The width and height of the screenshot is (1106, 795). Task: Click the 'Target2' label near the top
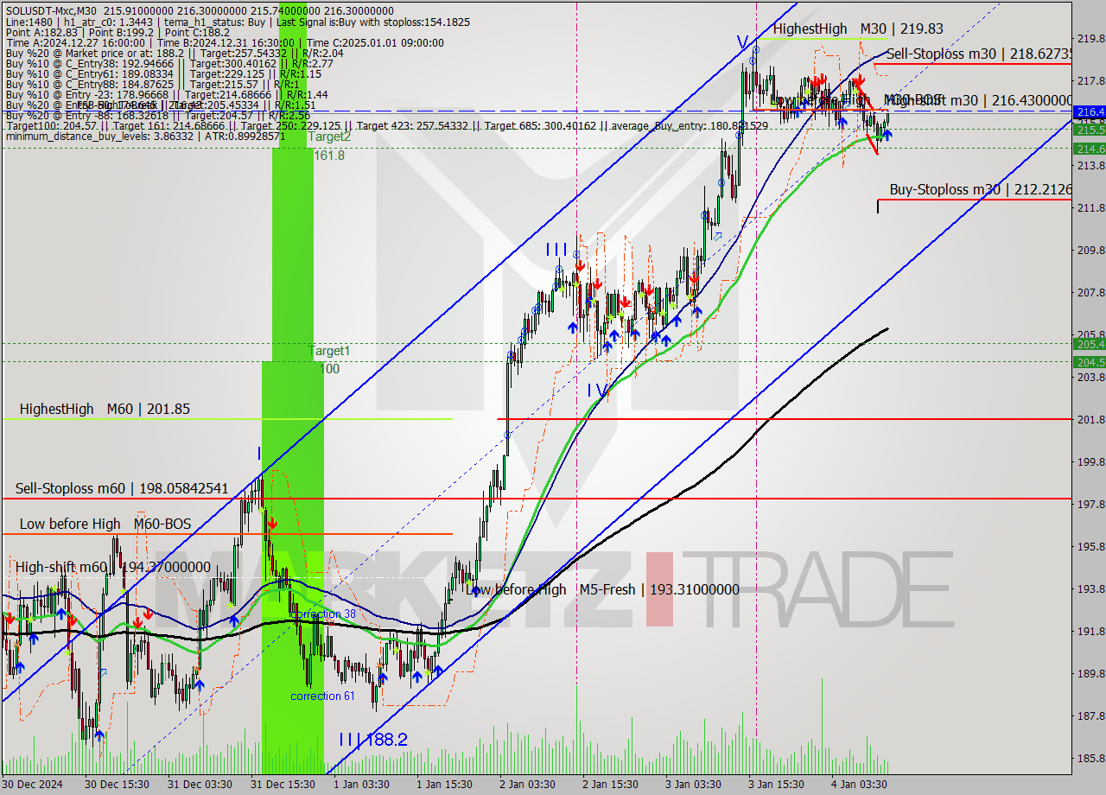point(329,137)
